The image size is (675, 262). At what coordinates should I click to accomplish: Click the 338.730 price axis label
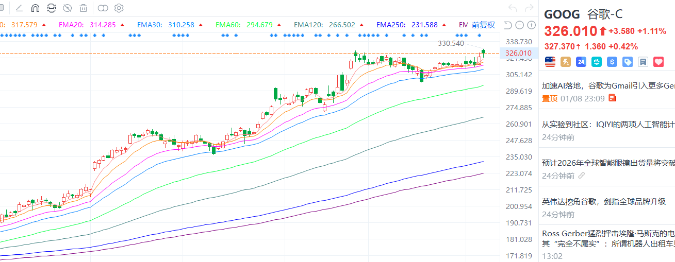519,41
